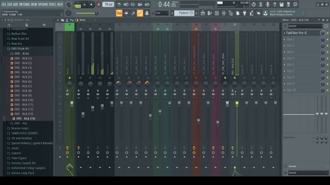Click the overdub blend recording icon

tap(140, 5)
